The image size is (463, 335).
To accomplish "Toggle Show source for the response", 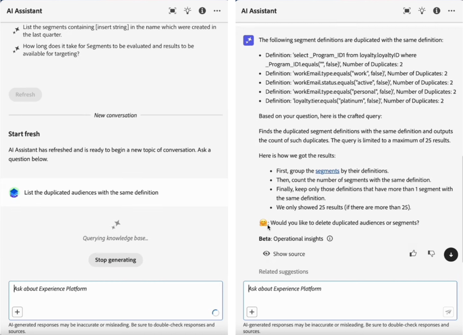I will point(284,254).
